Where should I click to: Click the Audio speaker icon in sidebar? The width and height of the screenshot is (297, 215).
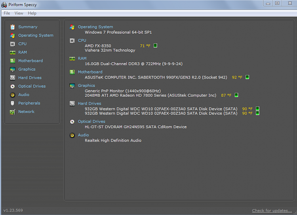pos(13,95)
